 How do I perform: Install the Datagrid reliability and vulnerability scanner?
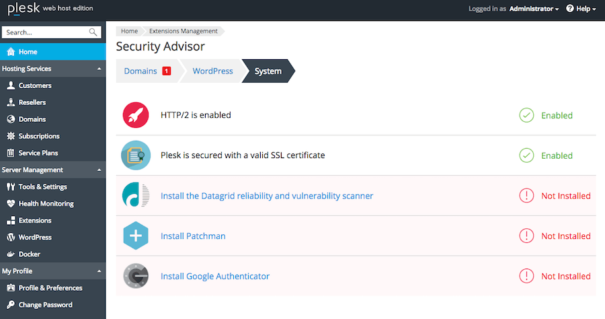pos(267,196)
